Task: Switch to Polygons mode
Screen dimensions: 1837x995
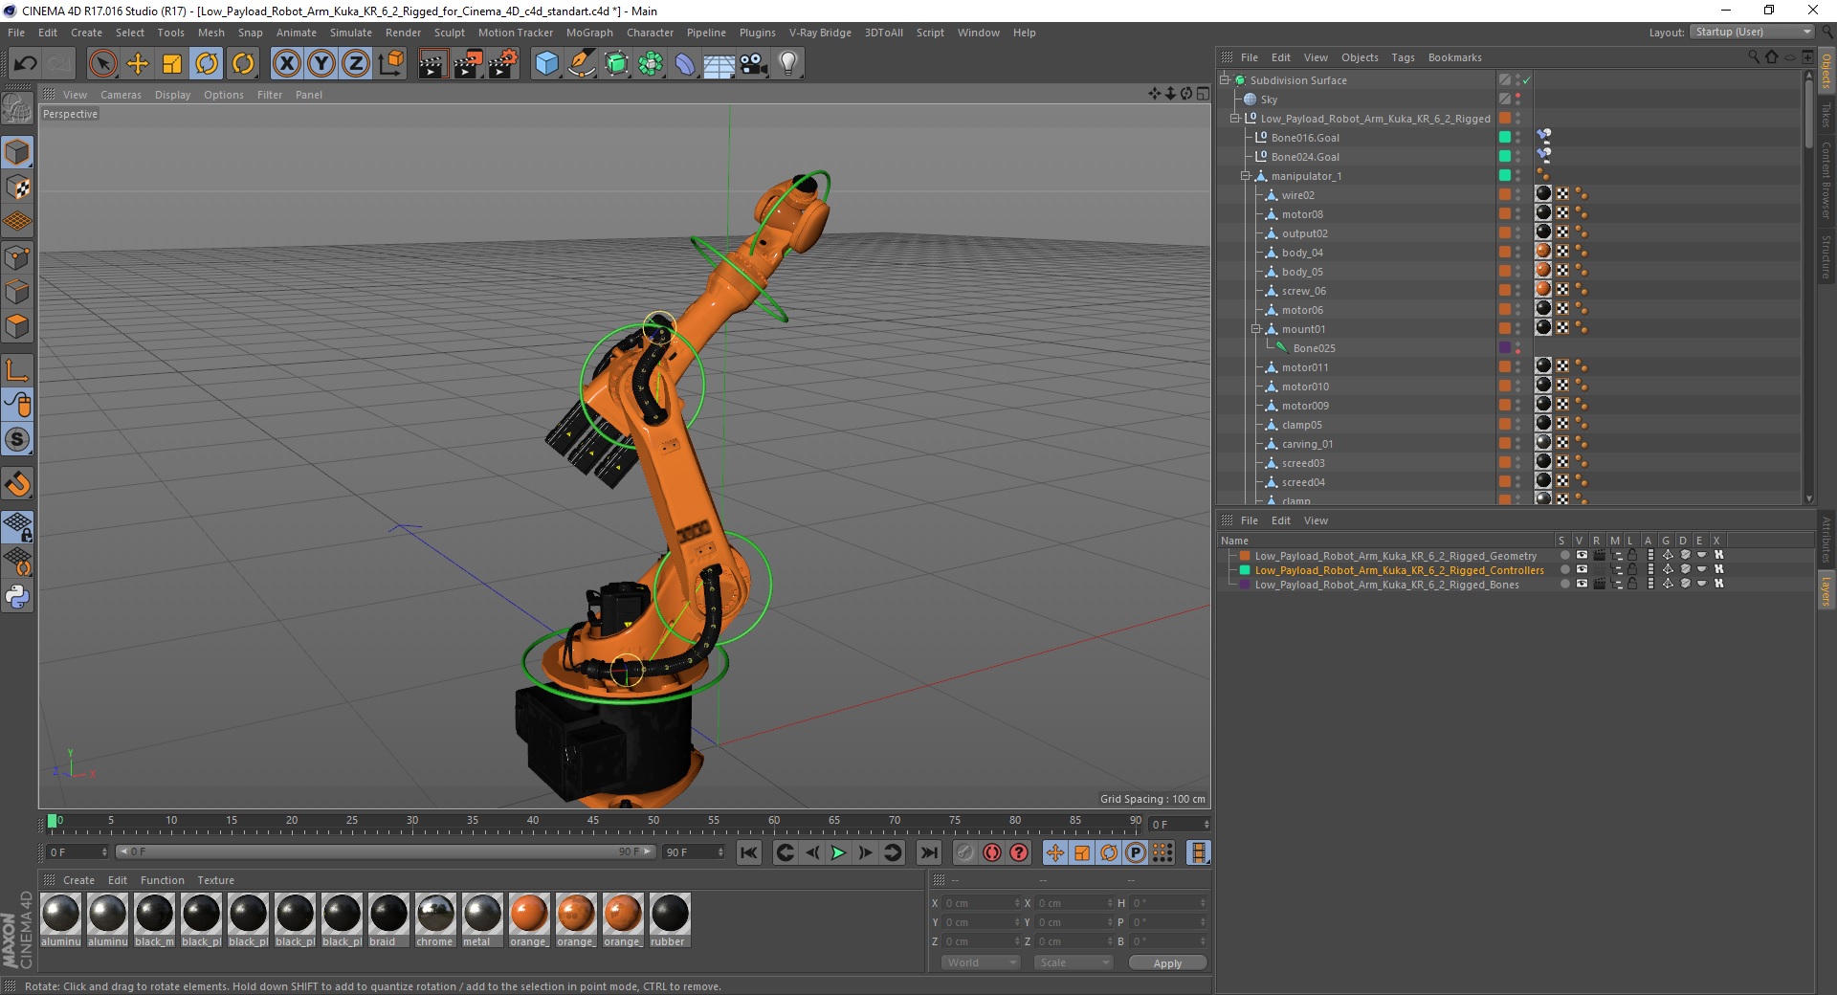Action: (x=17, y=326)
